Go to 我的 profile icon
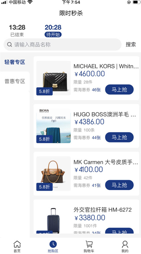This screenshot has height=254, width=141. tap(125, 244)
